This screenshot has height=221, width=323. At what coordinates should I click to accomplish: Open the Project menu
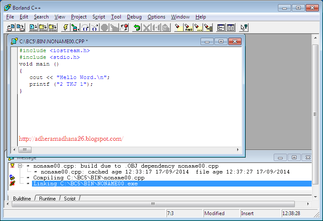(x=79, y=17)
